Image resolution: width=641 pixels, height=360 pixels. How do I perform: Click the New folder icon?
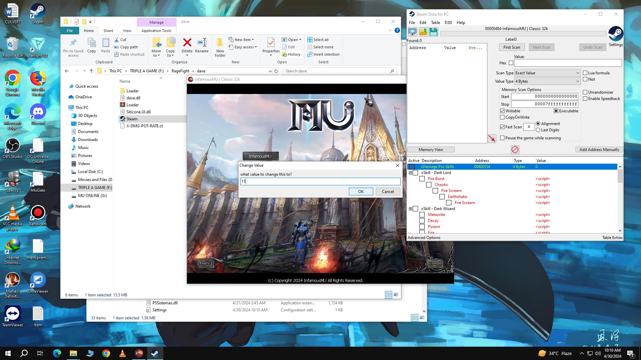click(x=220, y=43)
